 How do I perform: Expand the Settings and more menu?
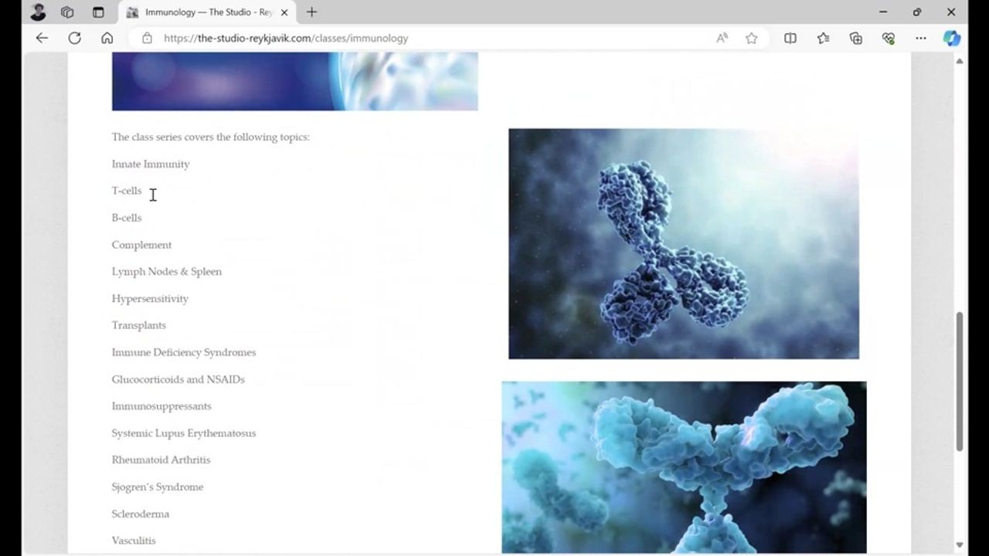point(920,38)
